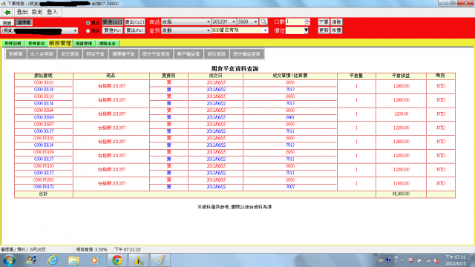The image size is (475, 267).
Task: Open the 商品 product dropdown showing 台指
Action: (186, 22)
